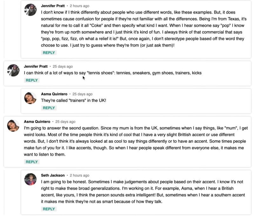Open the "25 days ago" timestamp on Asma's "trainers" reply
The image size is (254, 218).
(82, 94)
